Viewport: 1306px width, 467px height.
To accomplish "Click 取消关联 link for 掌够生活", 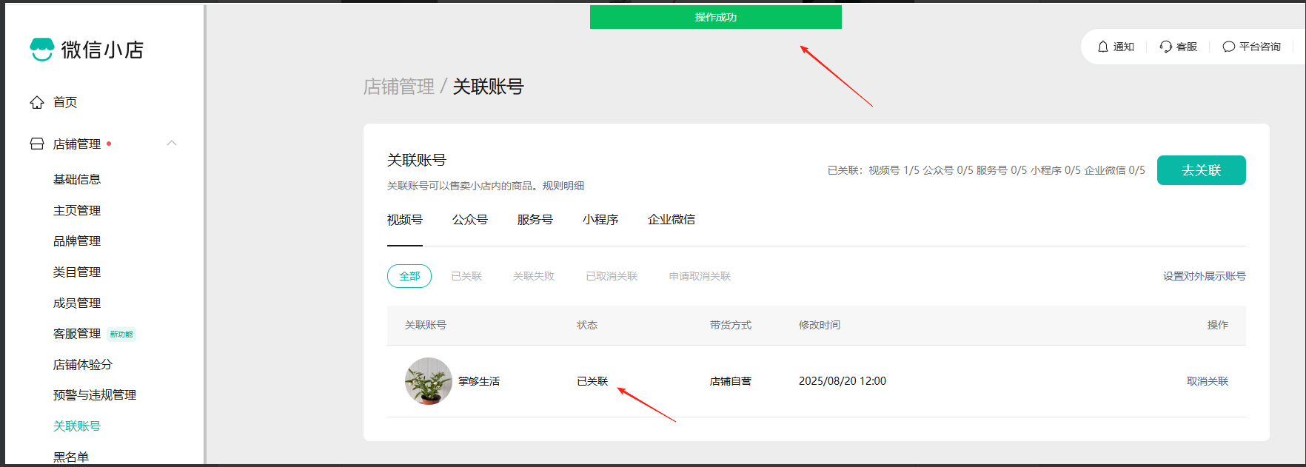I will tap(1208, 381).
